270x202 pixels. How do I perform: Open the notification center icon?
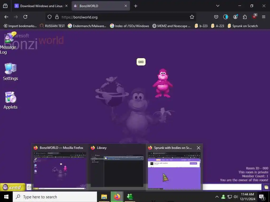(x=262, y=197)
